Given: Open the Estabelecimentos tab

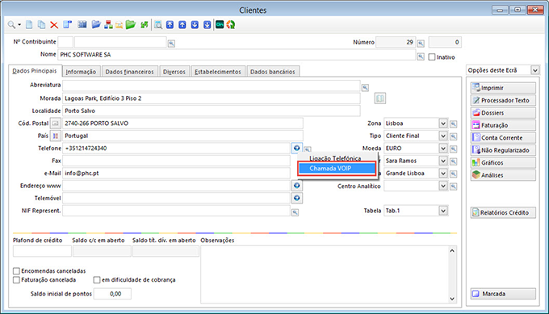Looking at the screenshot, I should point(218,71).
